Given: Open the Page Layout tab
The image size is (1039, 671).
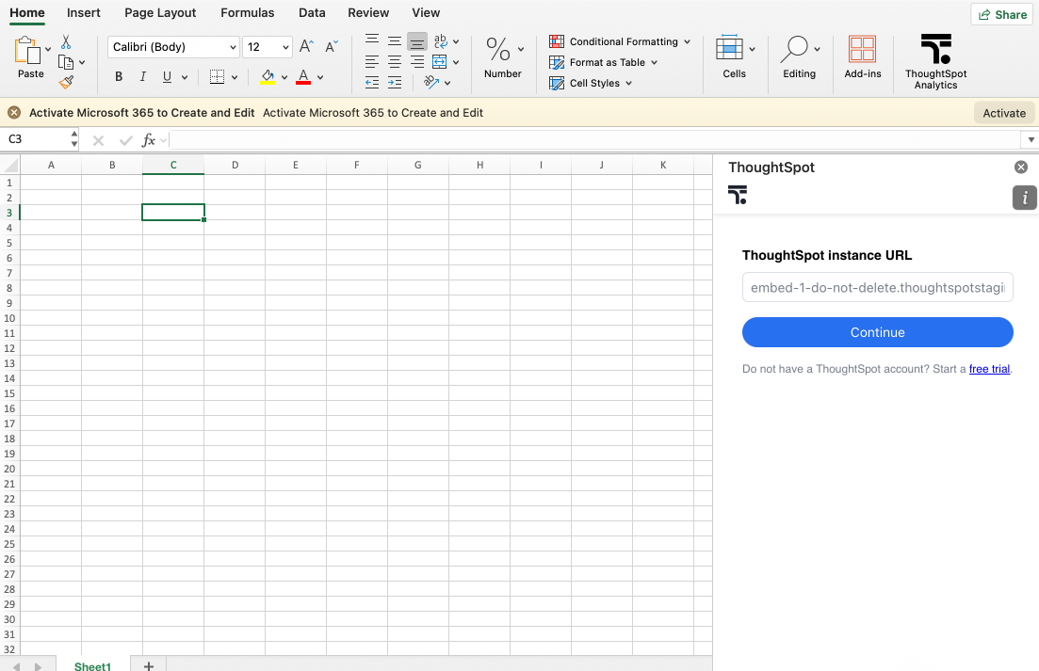Looking at the screenshot, I should coord(160,13).
